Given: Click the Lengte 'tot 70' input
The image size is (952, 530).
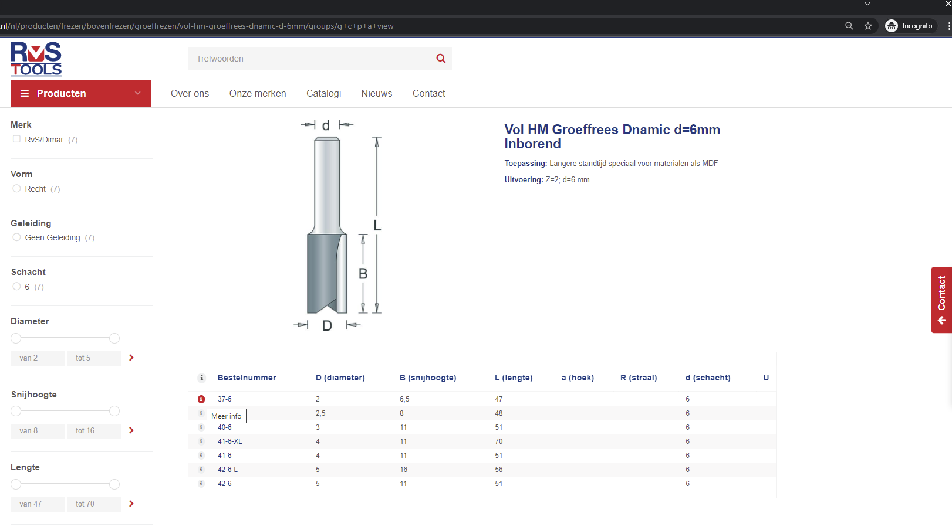Looking at the screenshot, I should pyautogui.click(x=94, y=504).
